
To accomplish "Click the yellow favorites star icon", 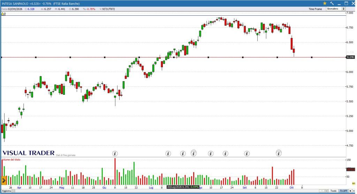I will click(x=325, y=3).
